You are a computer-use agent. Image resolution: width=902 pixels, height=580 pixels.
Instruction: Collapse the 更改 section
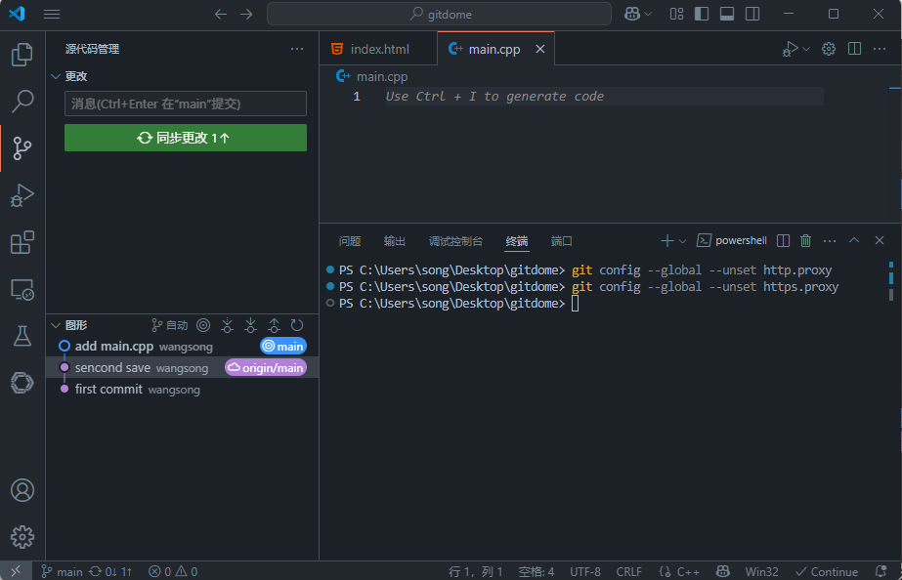click(56, 76)
